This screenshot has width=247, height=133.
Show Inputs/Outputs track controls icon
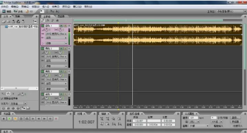click(x=43, y=21)
